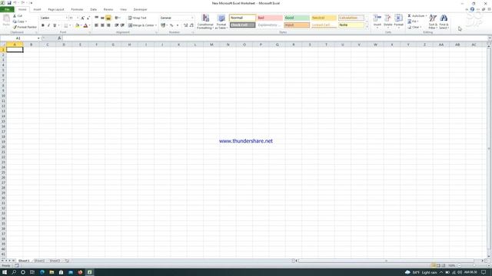Apply center horizontal alignment
The width and height of the screenshot is (492, 276).
pos(102,25)
